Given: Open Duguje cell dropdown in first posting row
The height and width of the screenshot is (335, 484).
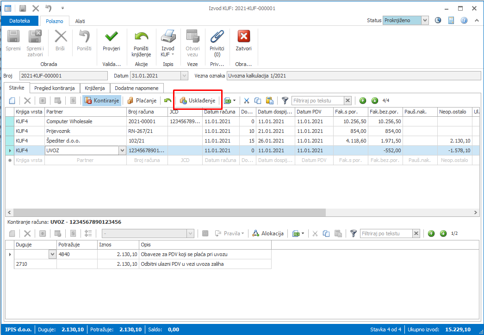Looking at the screenshot, I should (x=52, y=254).
